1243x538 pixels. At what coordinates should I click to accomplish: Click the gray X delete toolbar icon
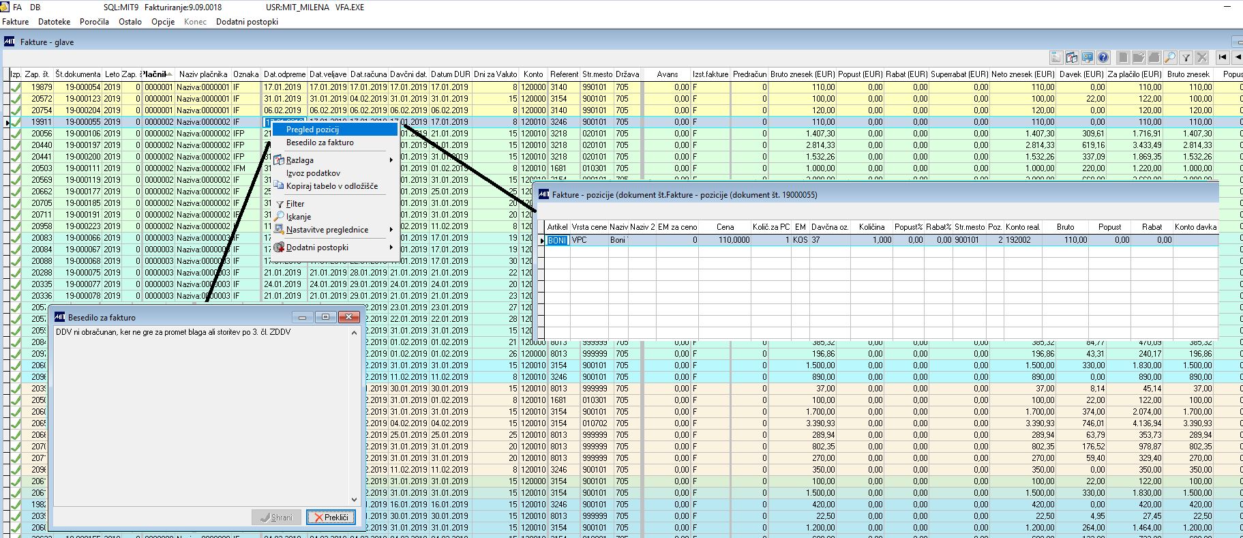point(1202,58)
